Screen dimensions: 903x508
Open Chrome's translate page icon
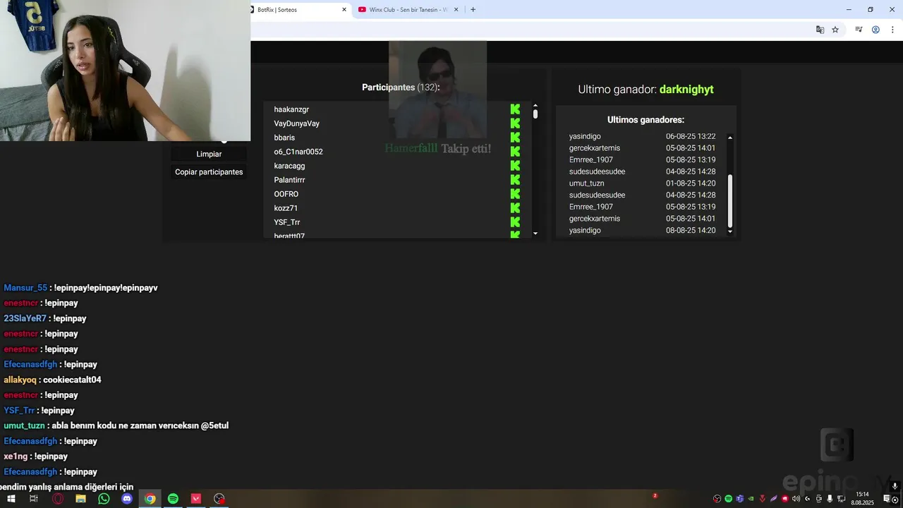820,30
